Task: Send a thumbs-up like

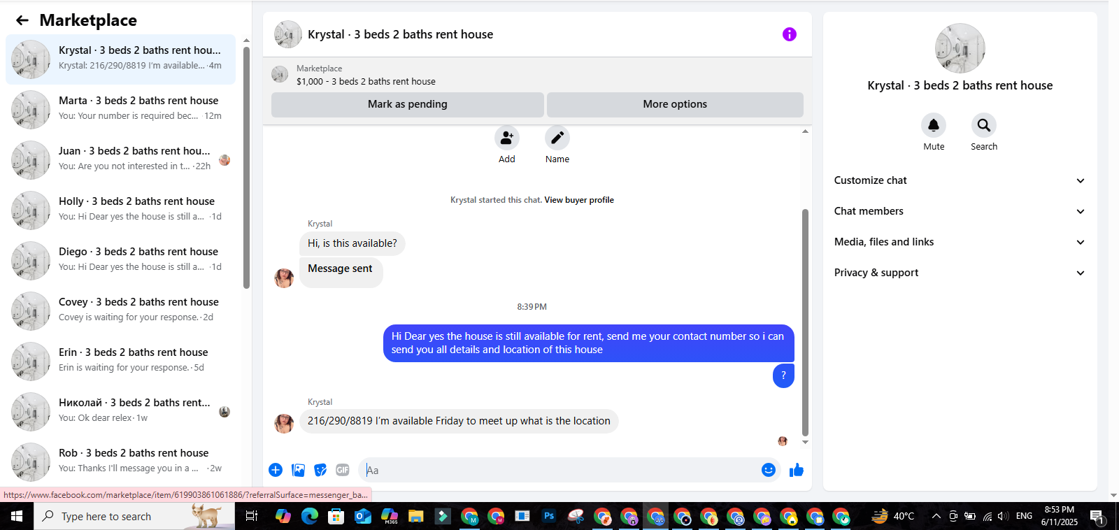Action: click(797, 470)
